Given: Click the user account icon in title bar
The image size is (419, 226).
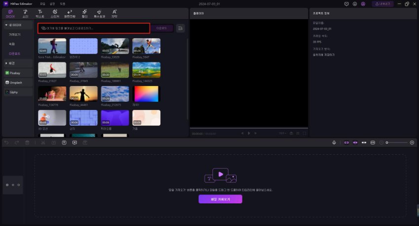Looking at the screenshot, I should [x=363, y=3].
